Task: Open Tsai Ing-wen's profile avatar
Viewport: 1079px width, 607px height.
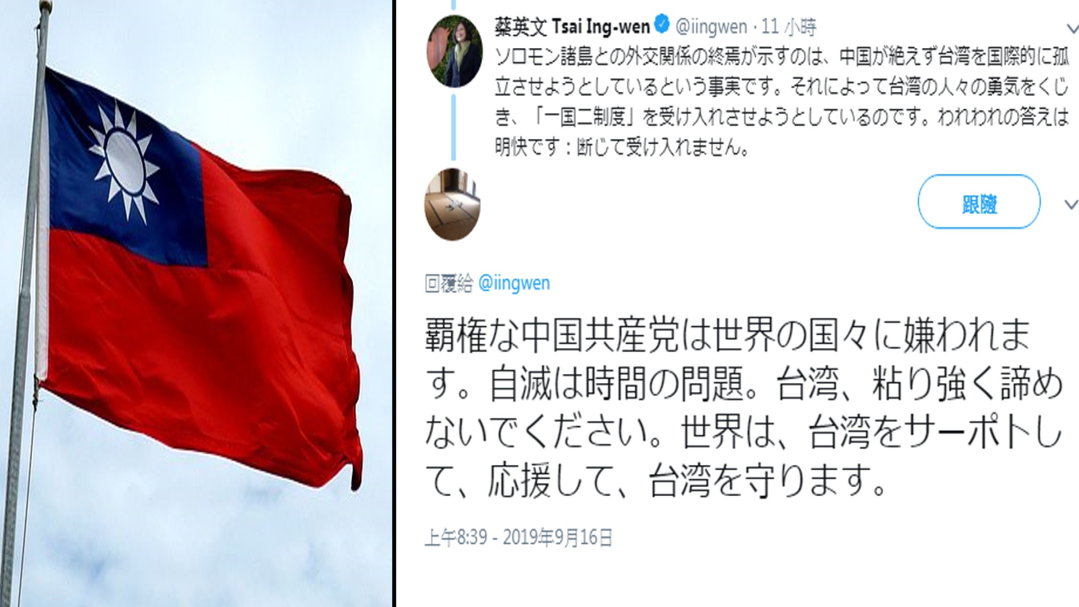Action: pos(454,51)
